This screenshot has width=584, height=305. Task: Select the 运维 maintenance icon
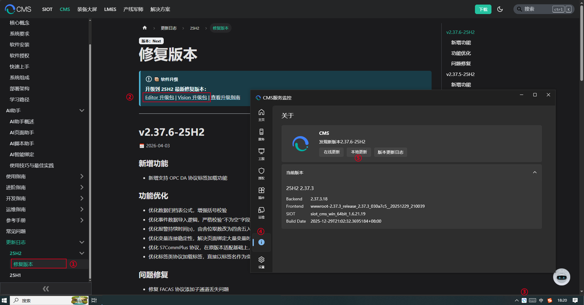261,212
